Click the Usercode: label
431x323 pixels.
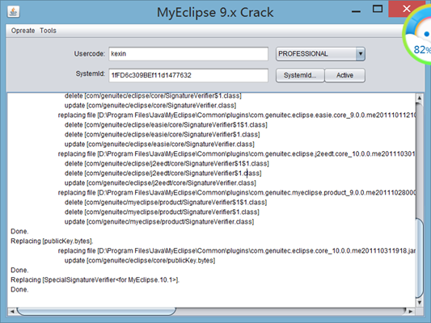[x=89, y=53]
